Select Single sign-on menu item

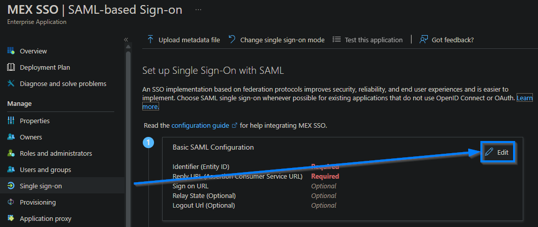click(x=41, y=186)
